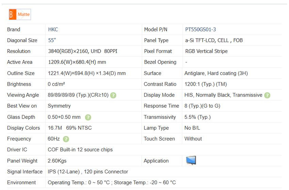Click the question mark beside 60Hz frequency

pos(66,139)
